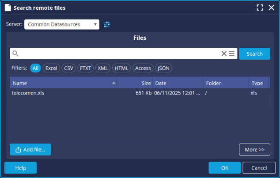The height and width of the screenshot is (178, 280).
Task: Enable the HTML filter
Action: [121, 68]
